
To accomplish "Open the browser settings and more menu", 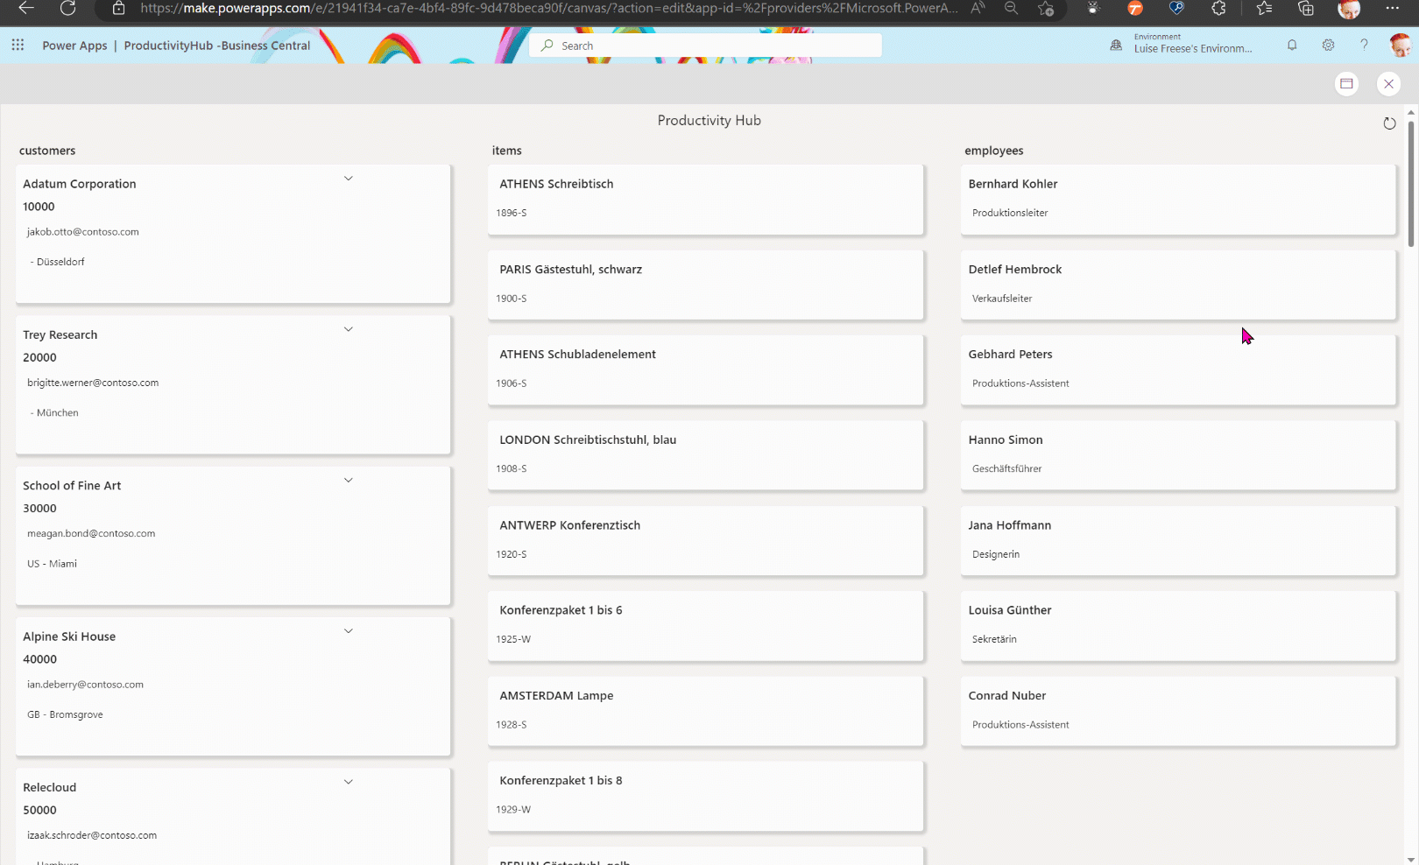I will 1393,8.
